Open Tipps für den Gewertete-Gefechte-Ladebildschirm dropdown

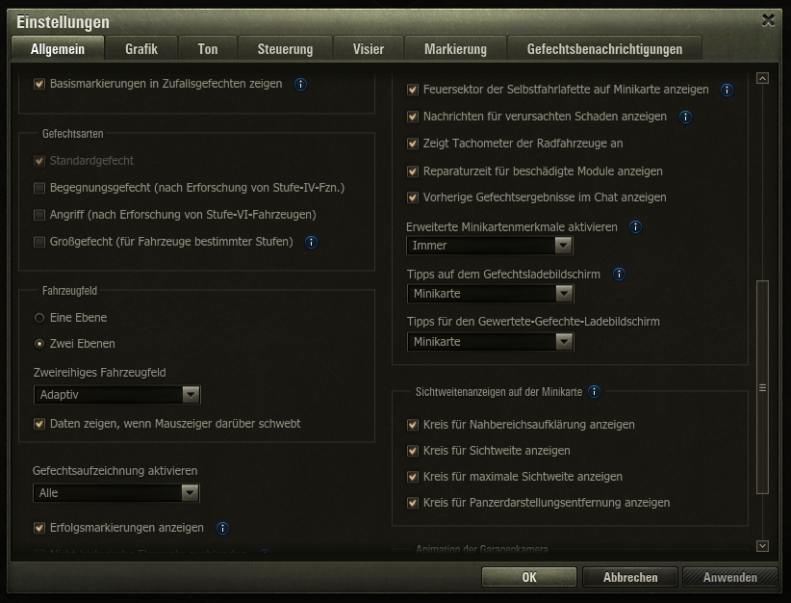491,342
